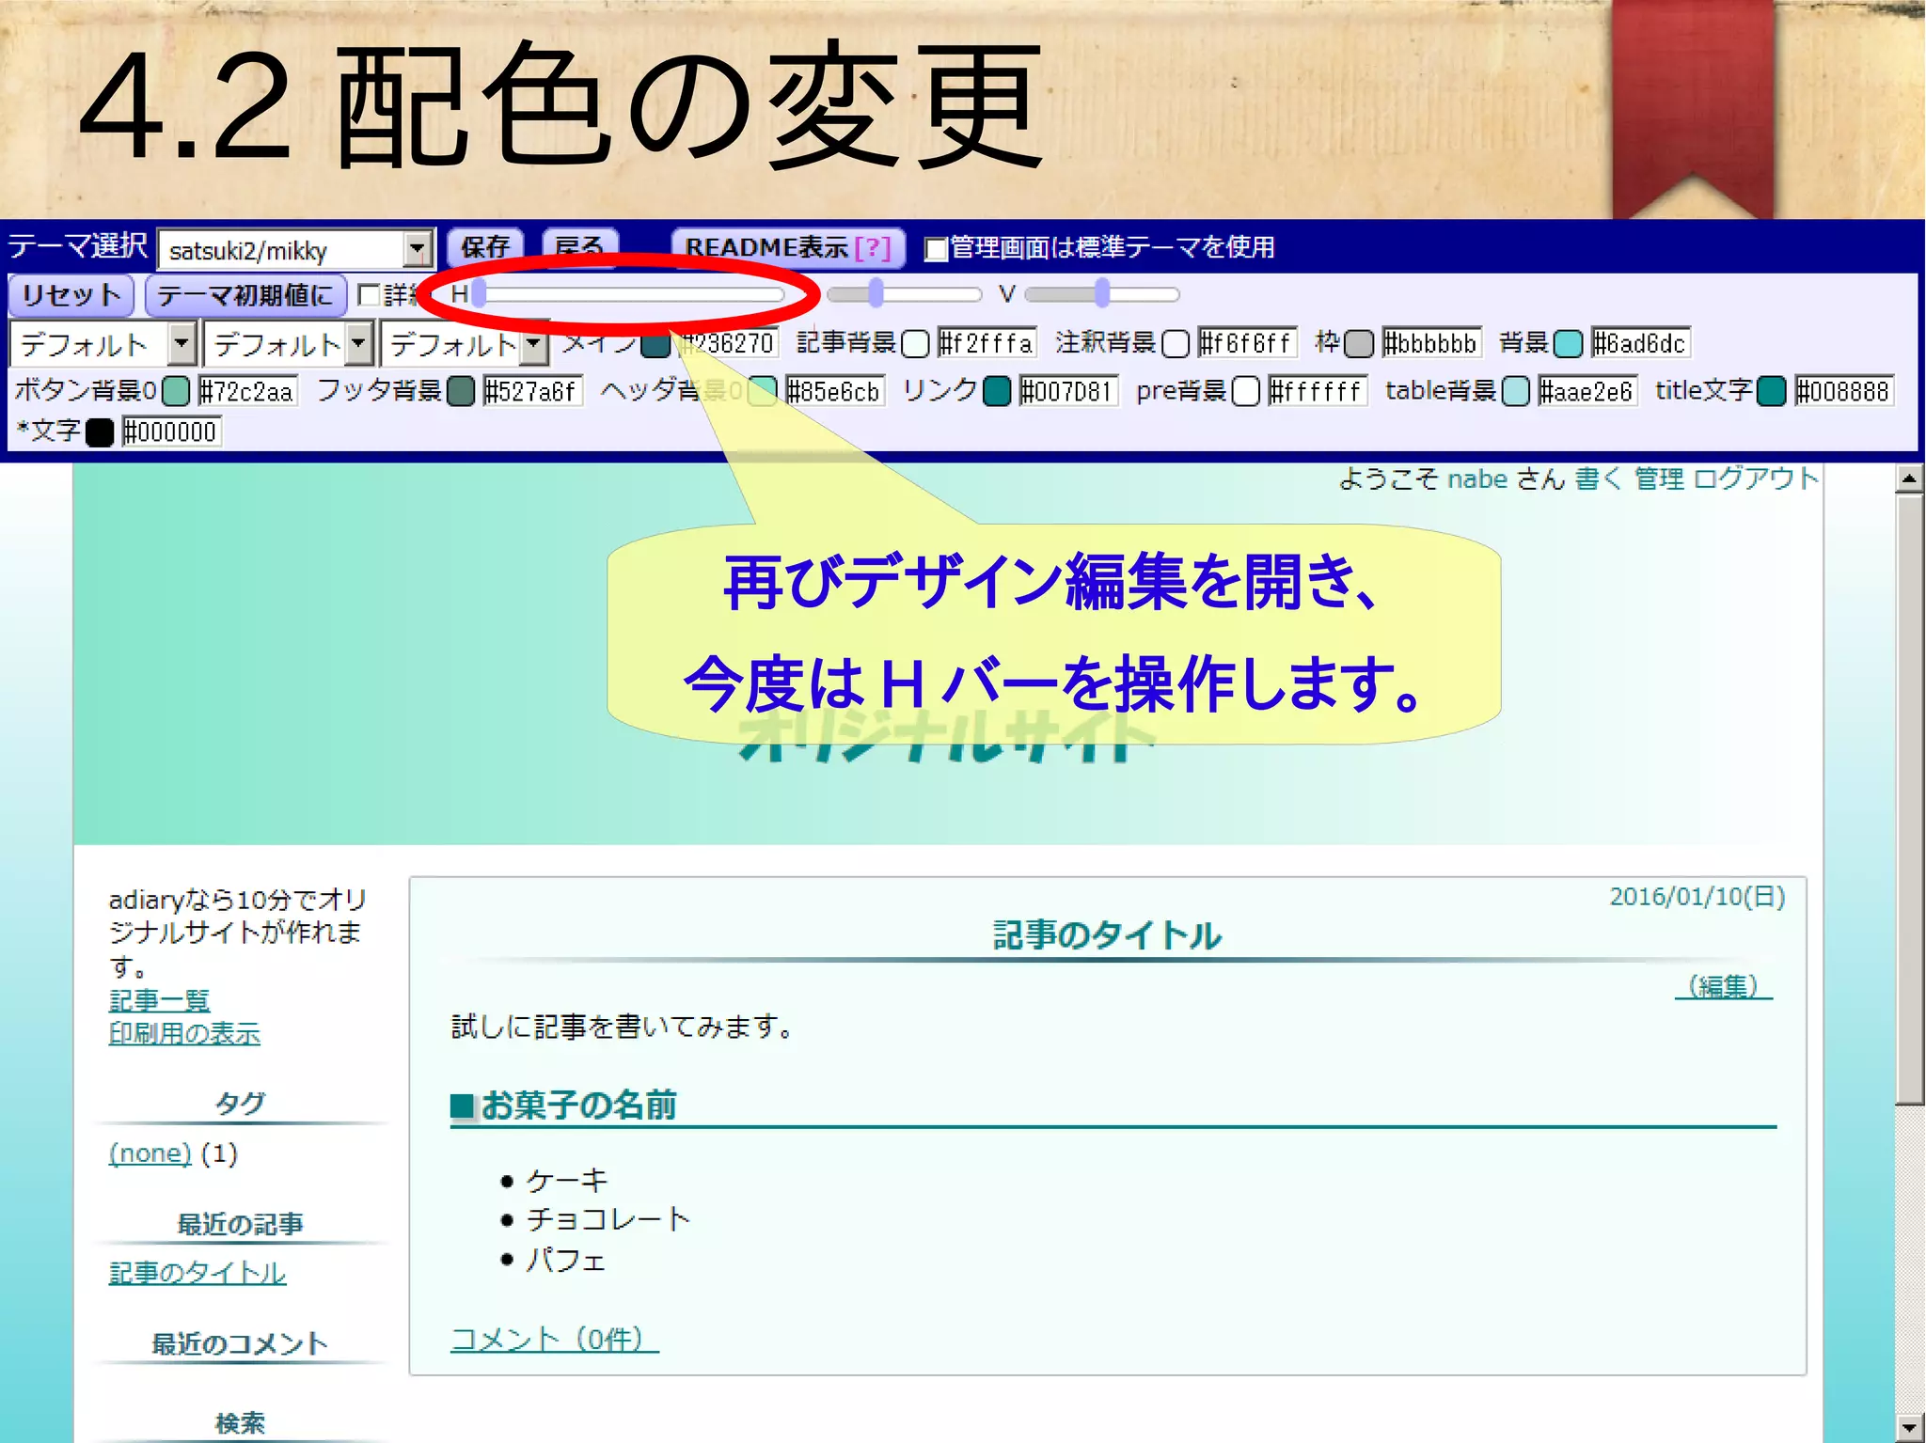Edit the 背景 color value #6ad6dc
This screenshot has width=1926, height=1443.
1640,344
